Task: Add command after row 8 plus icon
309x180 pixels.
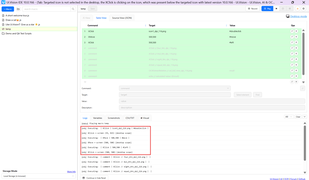Action: (296, 71)
